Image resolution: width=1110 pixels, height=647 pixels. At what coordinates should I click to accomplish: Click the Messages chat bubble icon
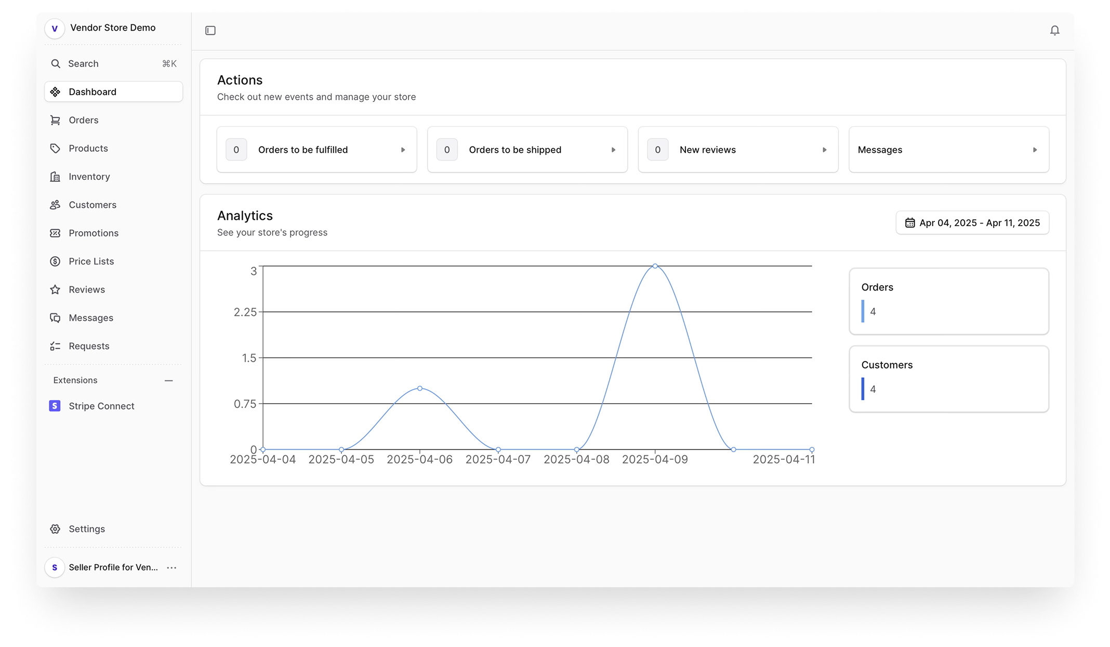55,318
